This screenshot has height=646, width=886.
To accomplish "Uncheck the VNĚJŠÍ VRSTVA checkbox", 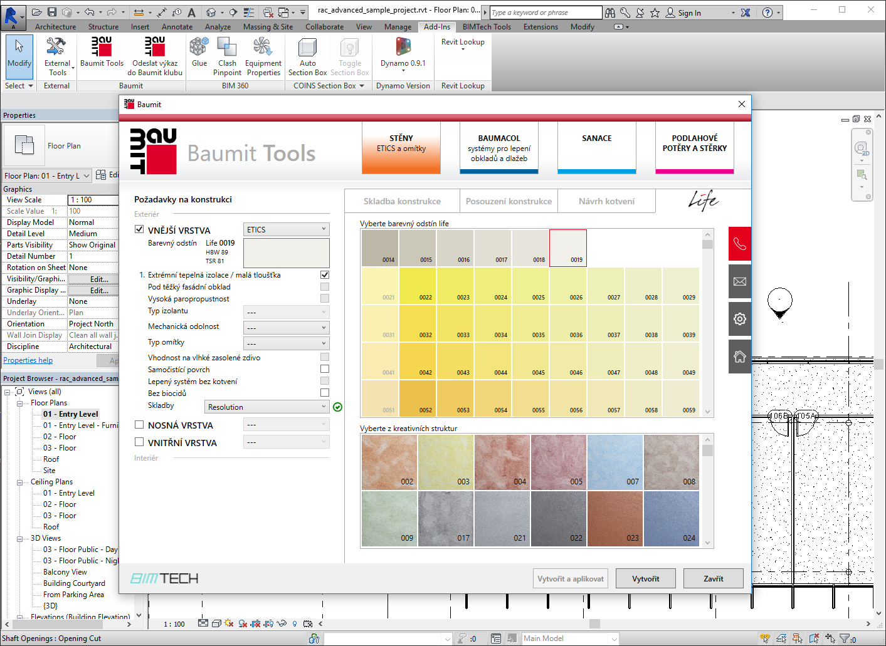I will click(x=139, y=229).
